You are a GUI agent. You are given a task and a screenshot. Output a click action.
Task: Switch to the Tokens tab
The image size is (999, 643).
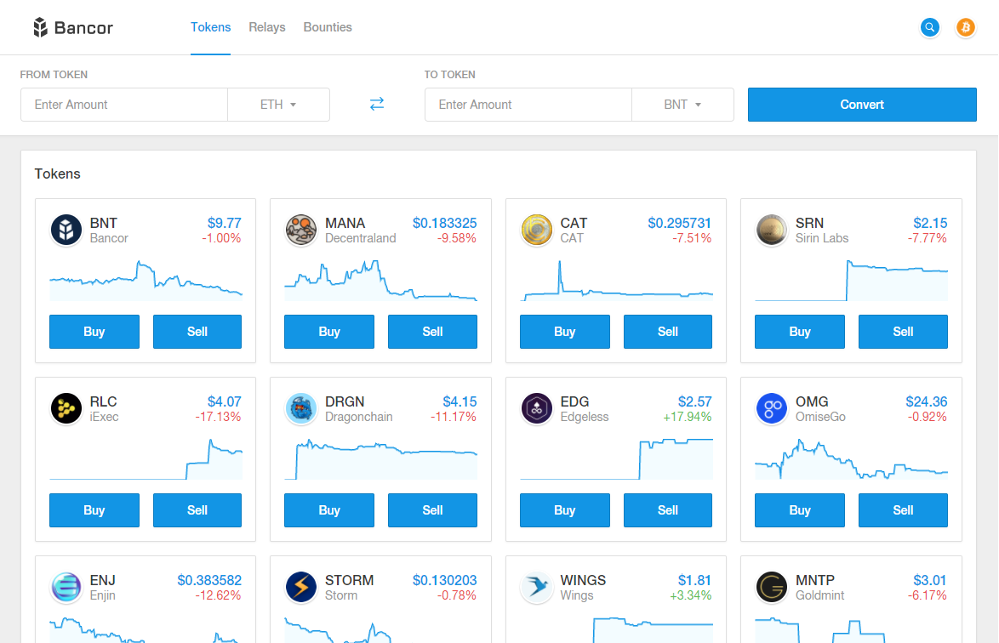[210, 27]
